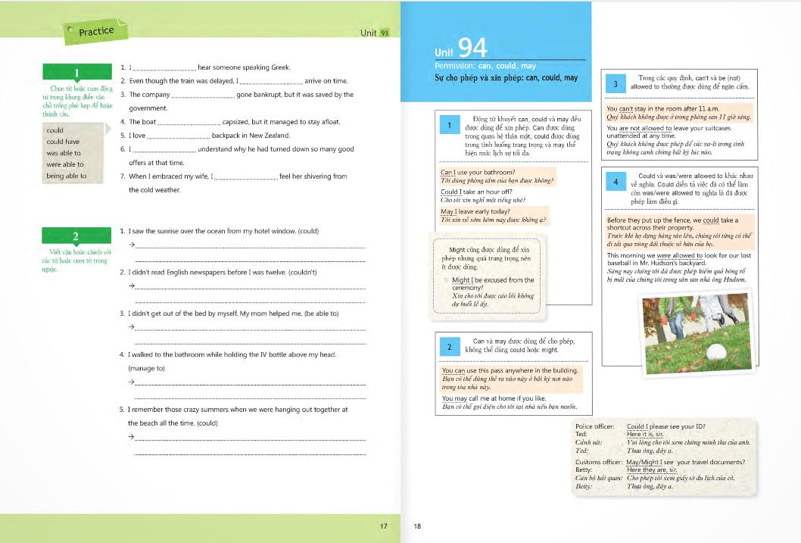Click page number 18
This screenshot has width=801, height=543.
click(417, 526)
